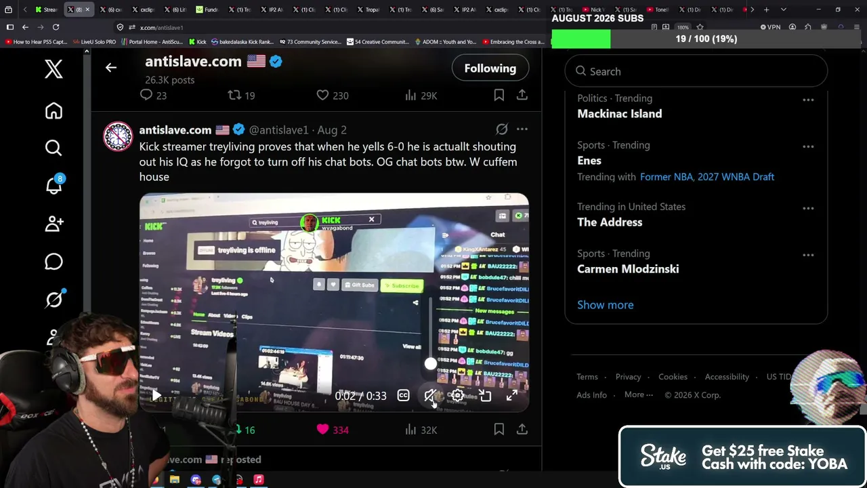The height and width of the screenshot is (488, 867).
Task: Open the Accessibility footer link
Action: click(727, 377)
